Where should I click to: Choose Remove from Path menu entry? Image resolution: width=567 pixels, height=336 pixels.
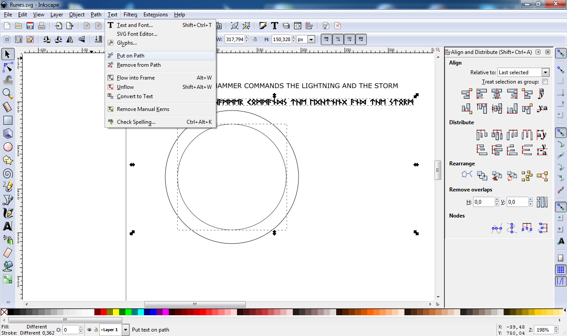tap(160, 65)
